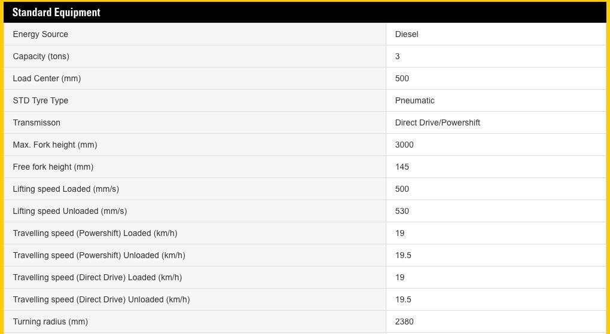Screen dimensions: 610x334
Task: Select Travelling speed (Powershift) Loaded label
Action: [x=95, y=233]
